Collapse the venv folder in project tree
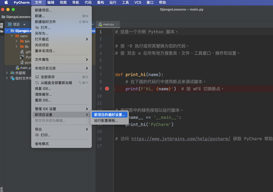 [x=12, y=36]
